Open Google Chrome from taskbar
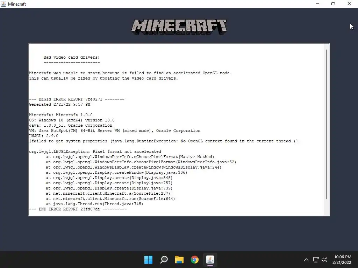The height and width of the screenshot is (268, 358). click(x=194, y=260)
